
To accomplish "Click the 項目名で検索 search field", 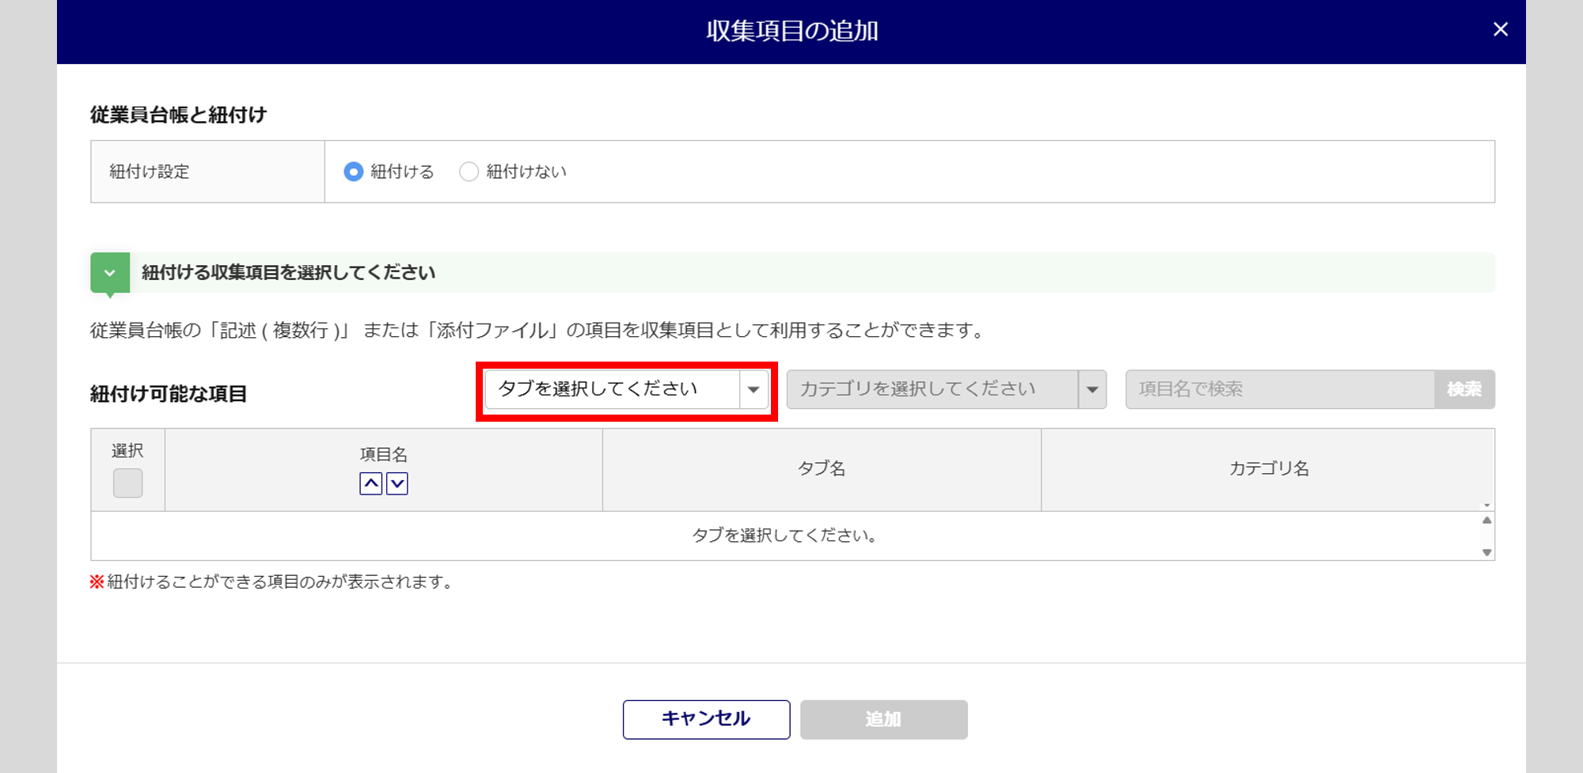I will [x=1280, y=389].
